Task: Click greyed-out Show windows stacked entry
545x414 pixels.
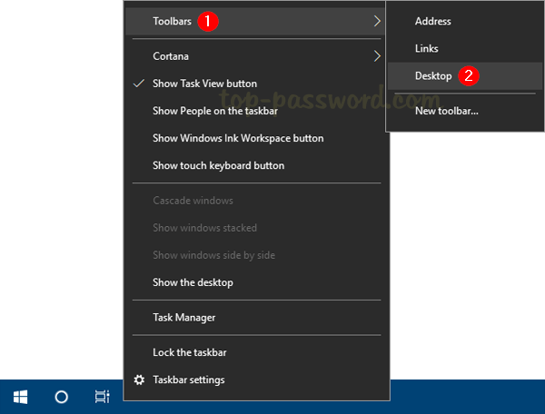Action: 257,228
